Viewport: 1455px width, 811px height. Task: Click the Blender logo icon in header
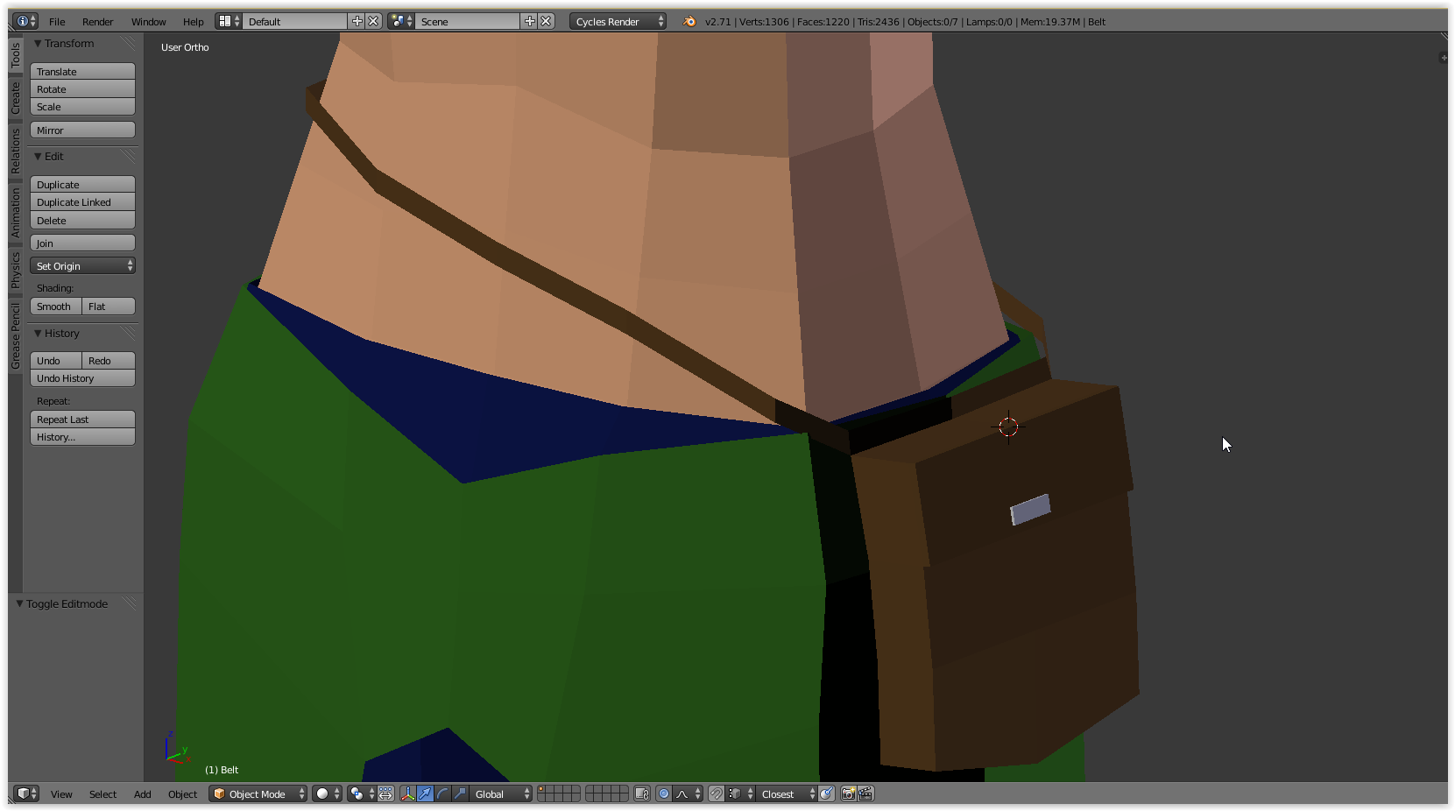pyautogui.click(x=689, y=21)
